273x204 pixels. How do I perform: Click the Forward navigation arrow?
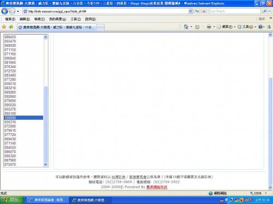point(12,11)
